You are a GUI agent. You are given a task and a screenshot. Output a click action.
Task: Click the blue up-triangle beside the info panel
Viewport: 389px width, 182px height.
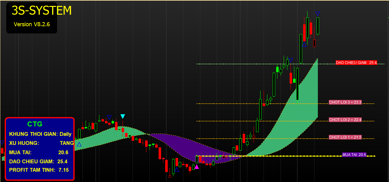[x=79, y=144]
